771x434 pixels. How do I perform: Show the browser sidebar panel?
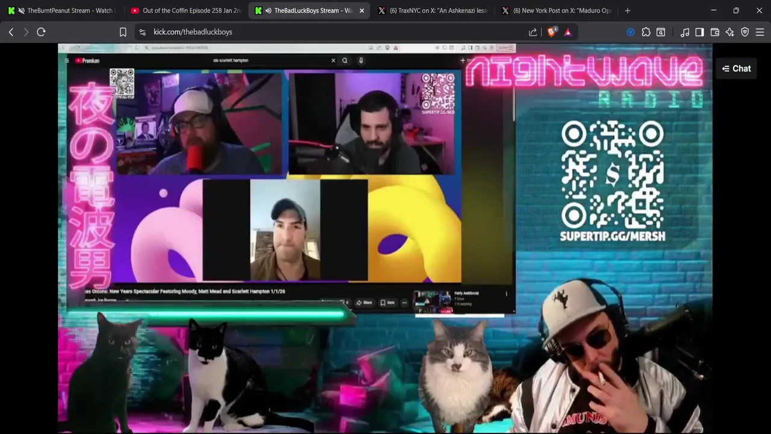699,32
